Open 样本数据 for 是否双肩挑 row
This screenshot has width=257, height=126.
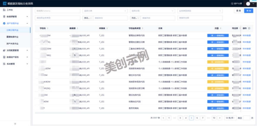(x=247, y=108)
